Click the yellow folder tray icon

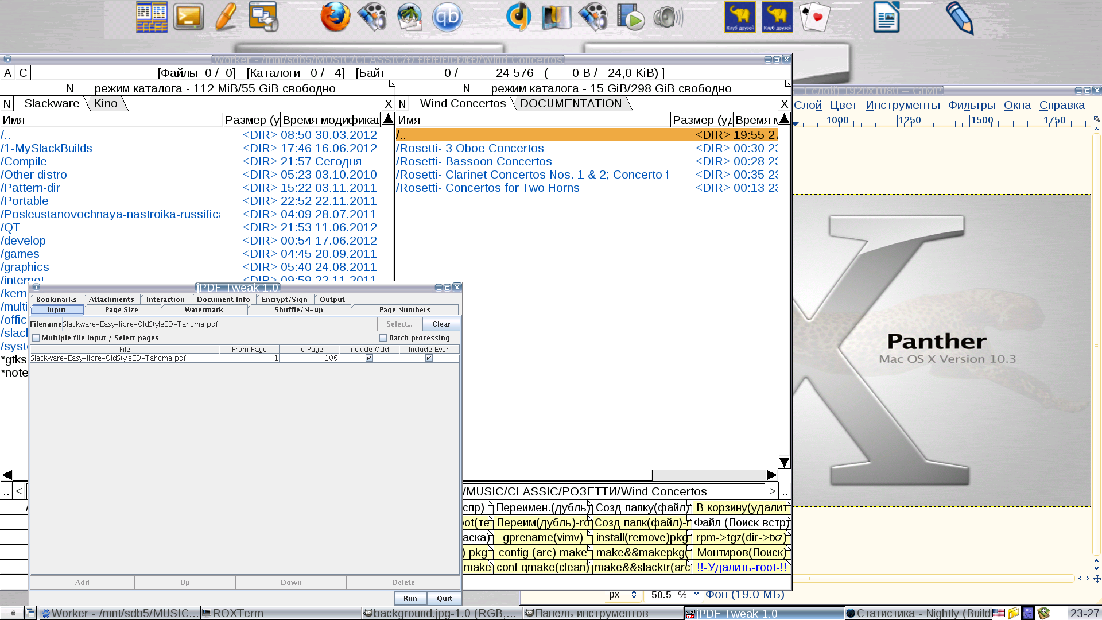[1013, 613]
